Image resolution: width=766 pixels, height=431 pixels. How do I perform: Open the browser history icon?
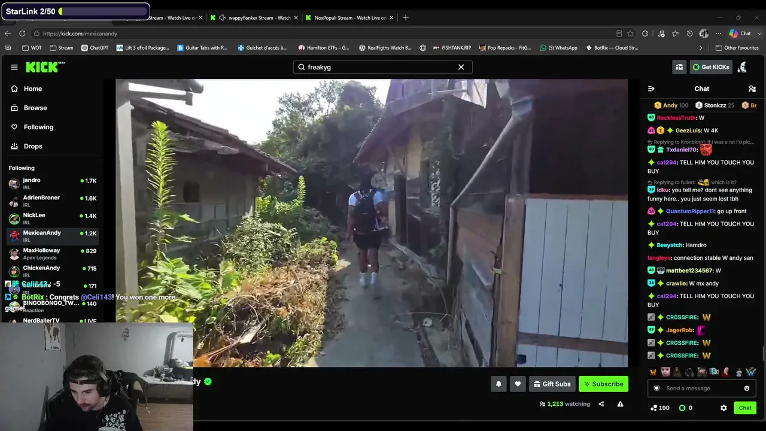coord(689,34)
